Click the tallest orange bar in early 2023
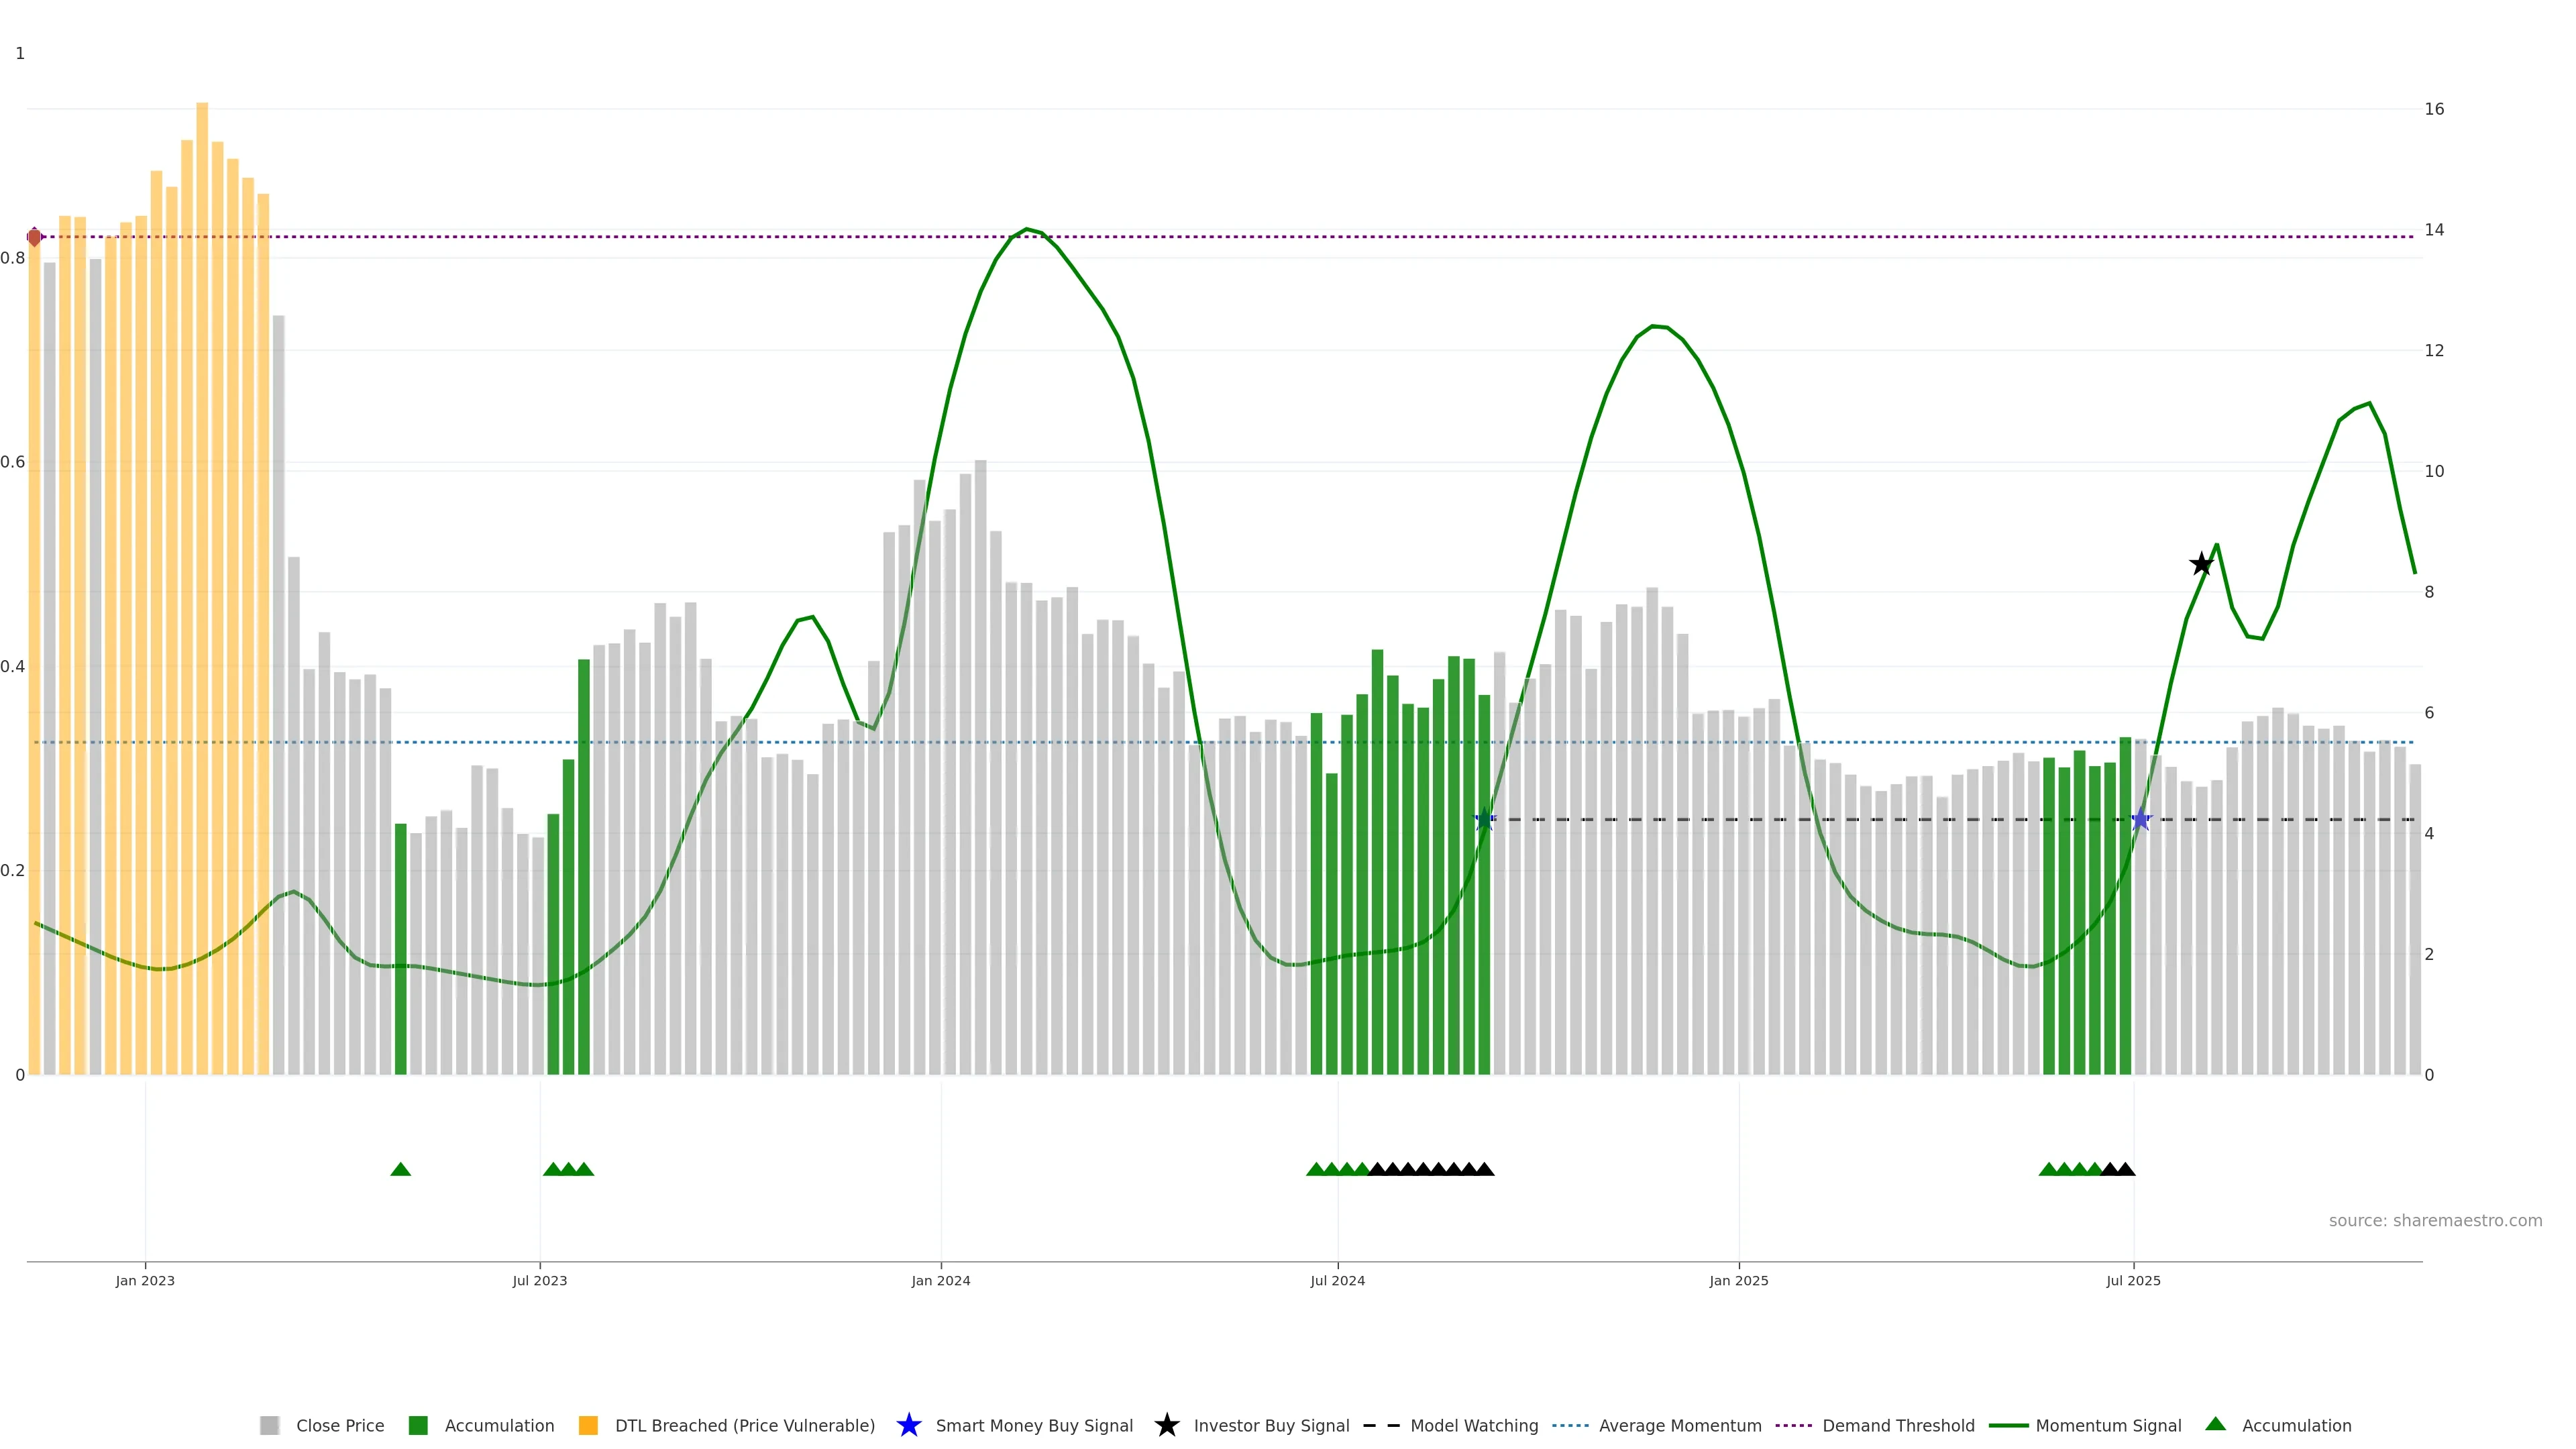 coord(202,500)
